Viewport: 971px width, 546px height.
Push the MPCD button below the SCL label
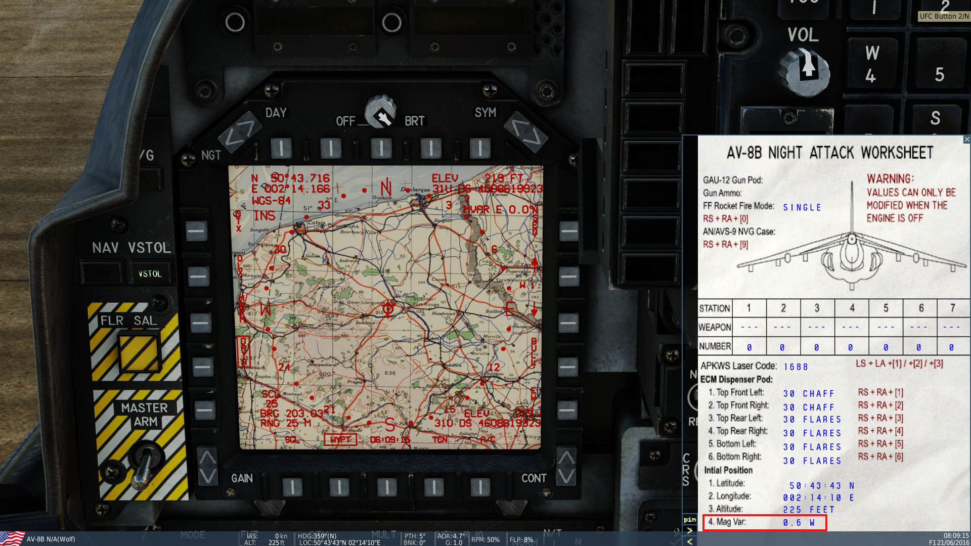click(292, 487)
